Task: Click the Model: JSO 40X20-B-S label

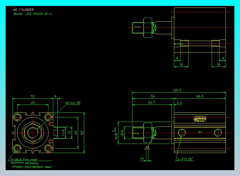Action: [33, 14]
